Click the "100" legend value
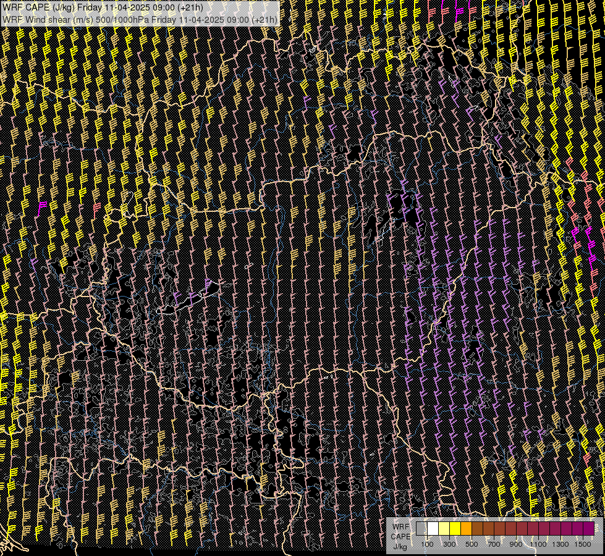This screenshot has height=556, width=605. (x=427, y=544)
